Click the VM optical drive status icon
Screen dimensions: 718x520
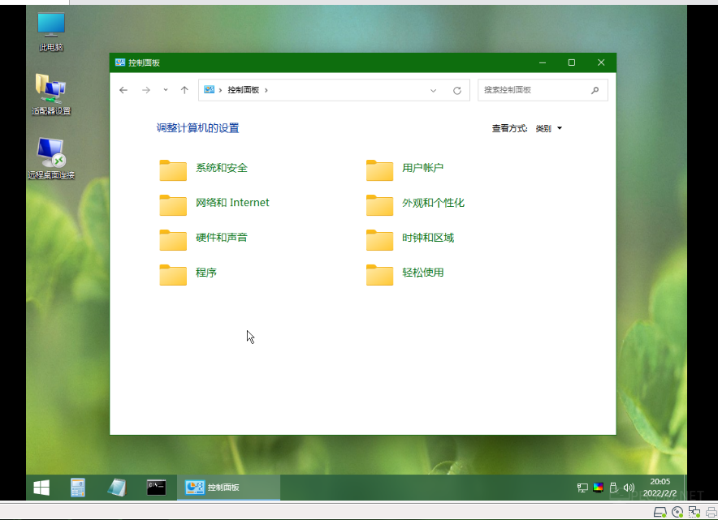pos(677,513)
